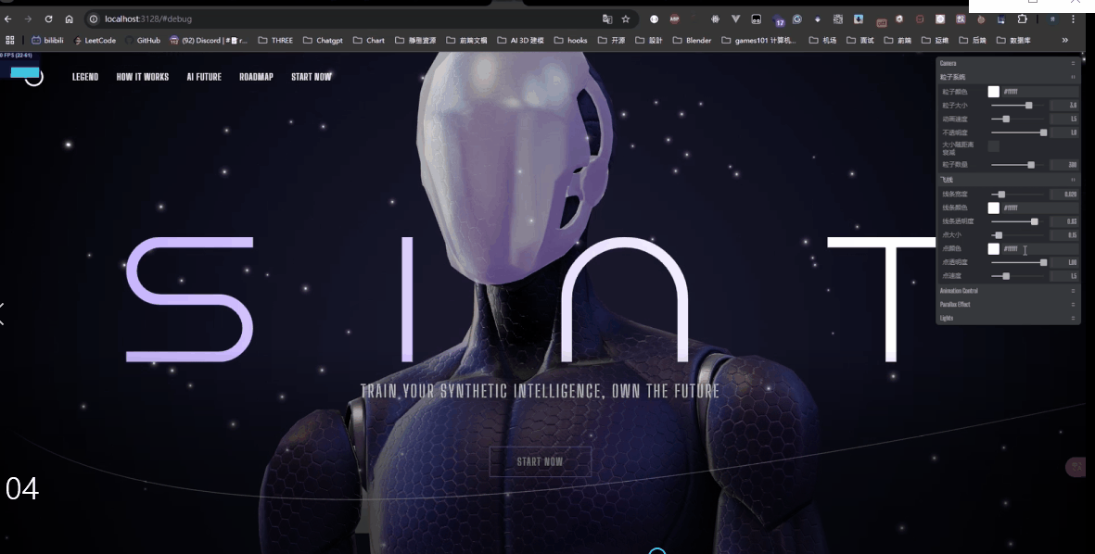The image size is (1095, 554).
Task: Open the hooks bookmarks folder
Action: 570,41
